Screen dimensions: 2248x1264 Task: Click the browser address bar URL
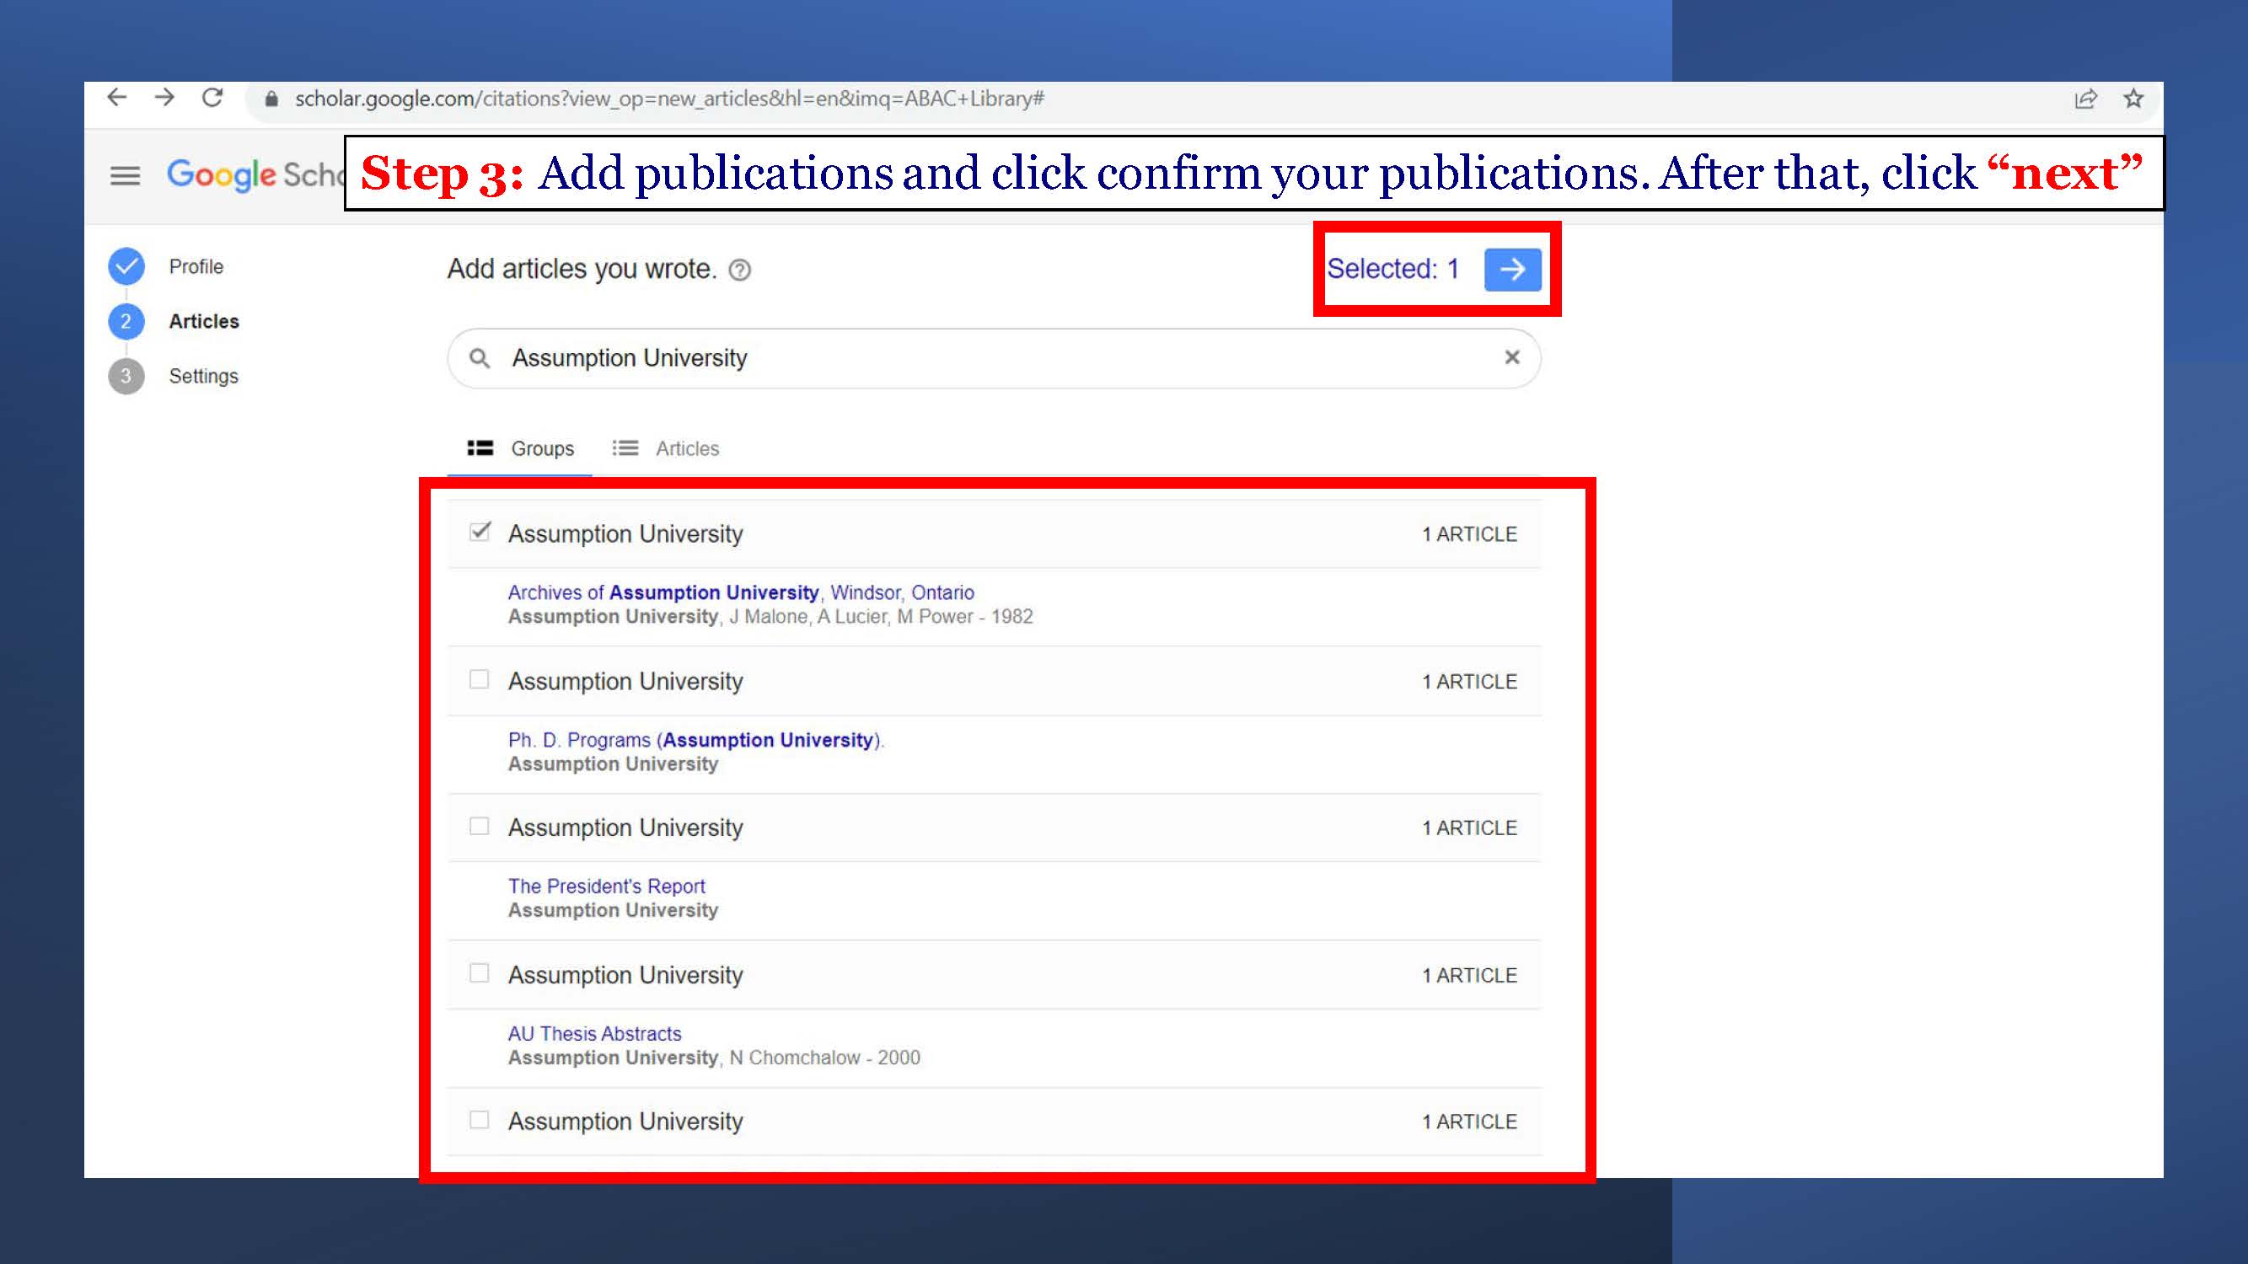point(669,99)
